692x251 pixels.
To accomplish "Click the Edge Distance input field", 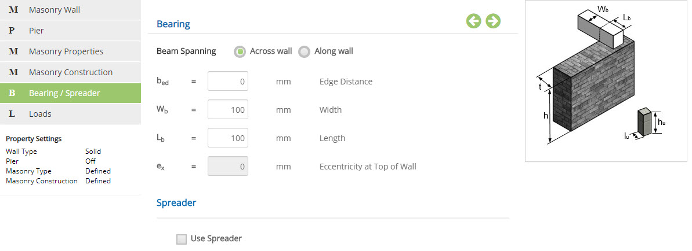I will 228,82.
